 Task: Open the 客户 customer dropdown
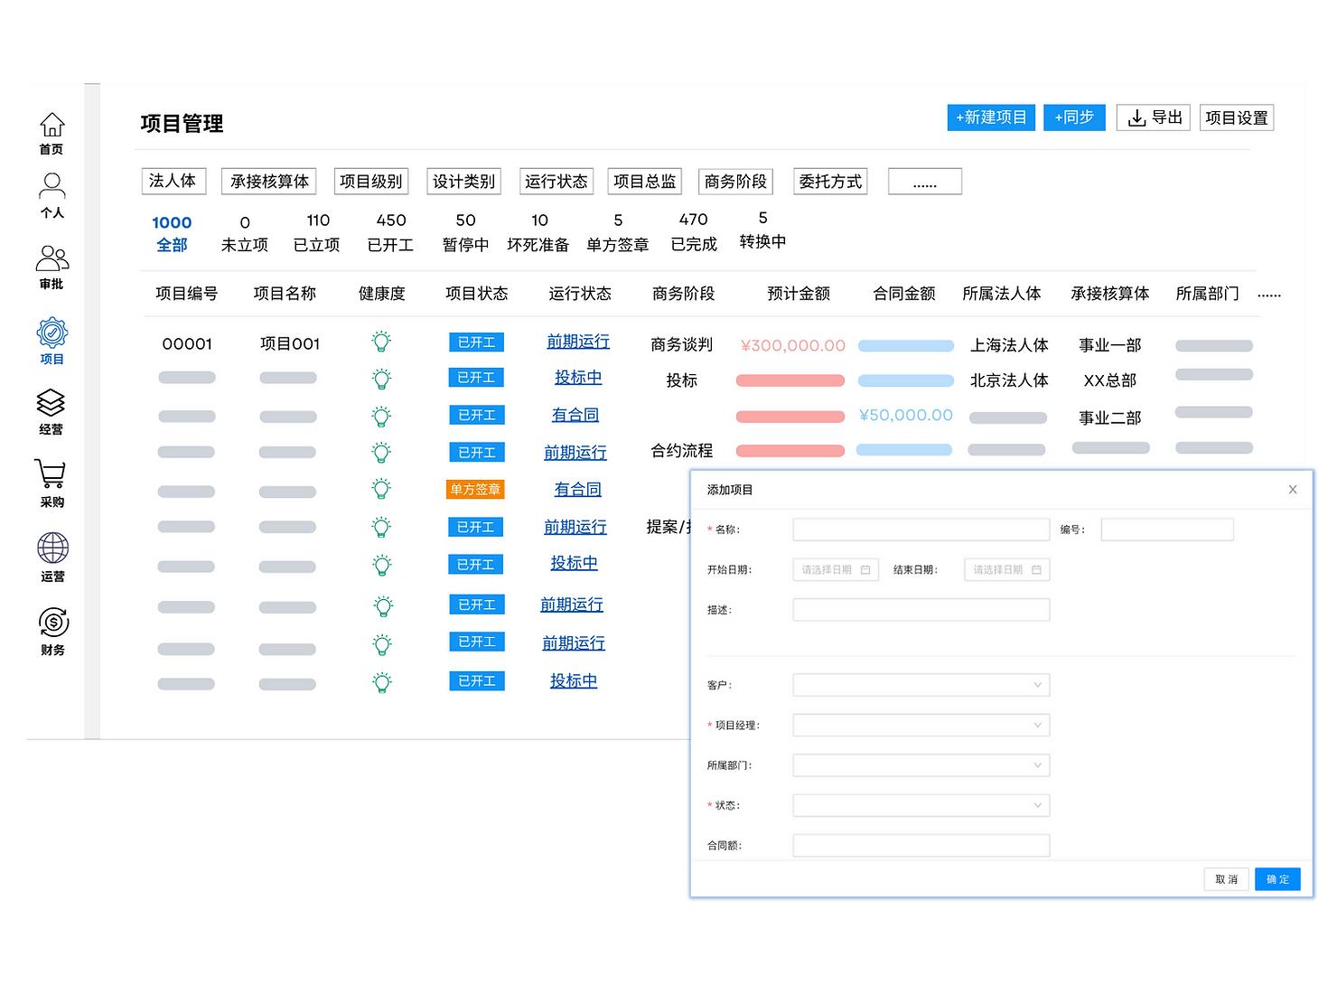click(920, 684)
